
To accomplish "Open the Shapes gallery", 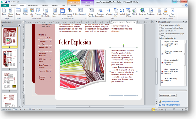I will [38, 12].
